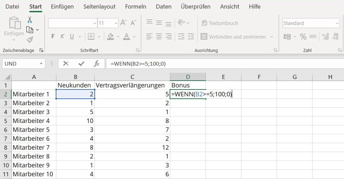
Task: Open the Hilfe tab
Action: [255, 6]
